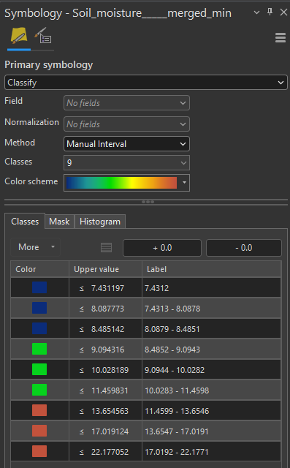Open the Classify primary symbology dropdown

click(146, 83)
